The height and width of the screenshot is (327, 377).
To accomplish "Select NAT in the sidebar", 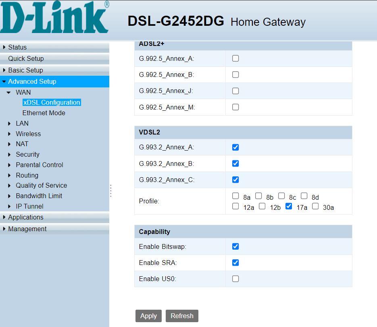I will click(x=22, y=144).
